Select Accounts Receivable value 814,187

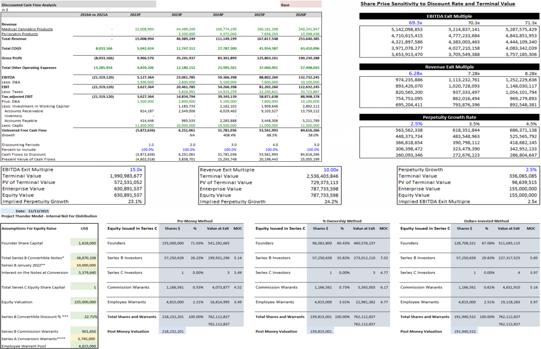tap(147, 111)
